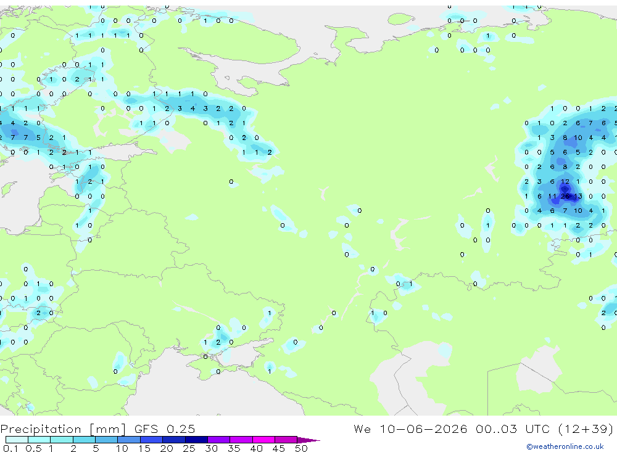Click the 5–10 mm blue legend swatch
The image size is (617, 452).
106,440
